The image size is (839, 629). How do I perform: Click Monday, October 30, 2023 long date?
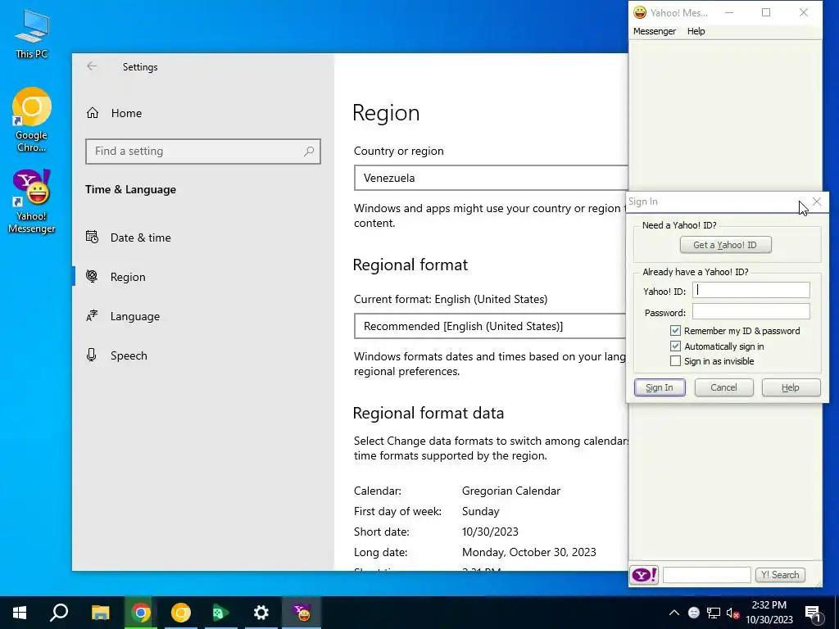point(529,552)
